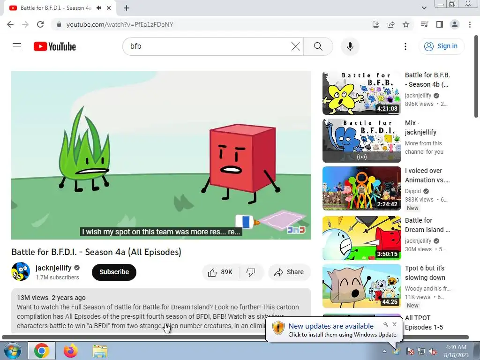Open Tpot 6 but it's slowing down thumbnail

pos(361,286)
